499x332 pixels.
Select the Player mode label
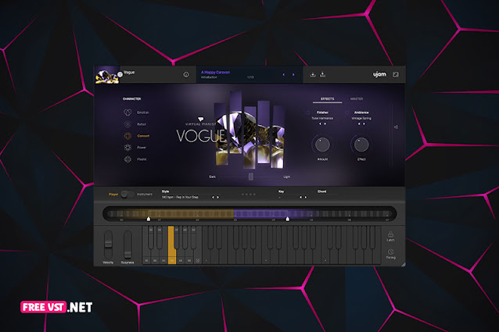click(x=113, y=194)
